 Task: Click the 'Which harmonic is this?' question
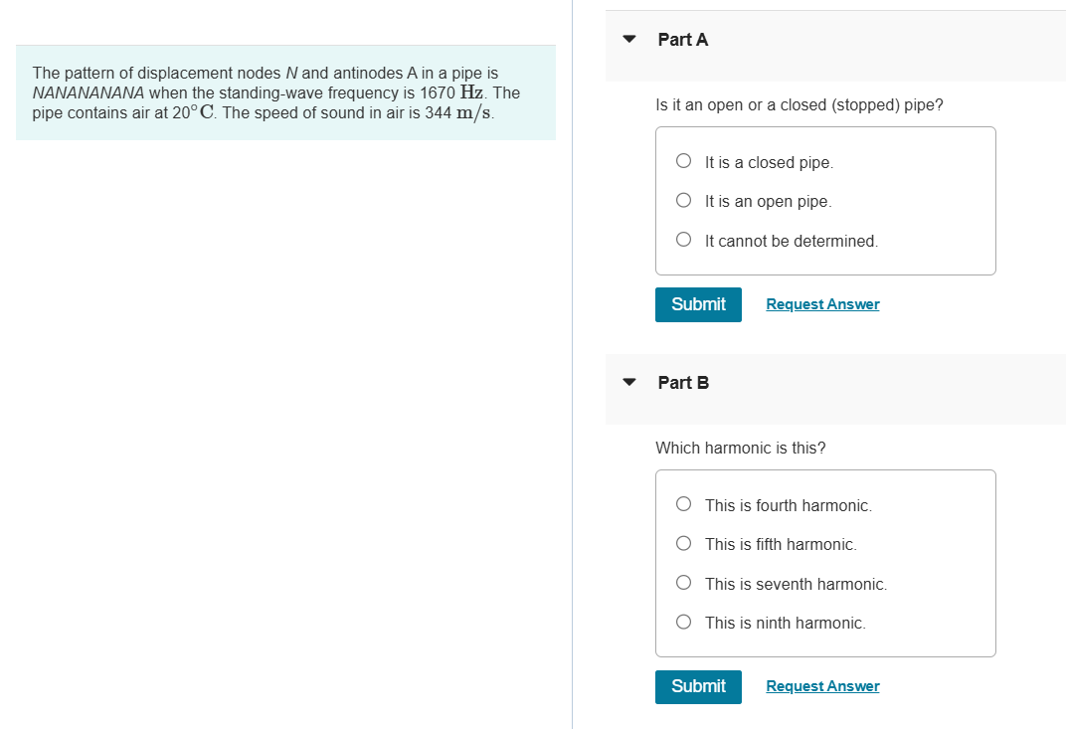(x=740, y=448)
